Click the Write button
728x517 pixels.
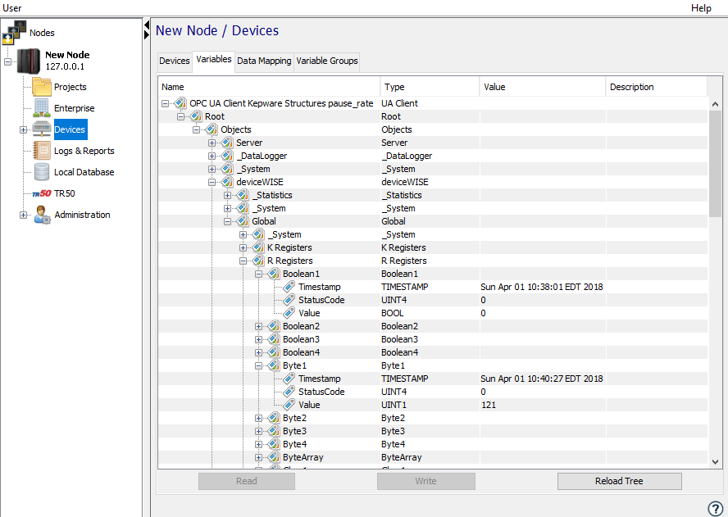pos(425,481)
